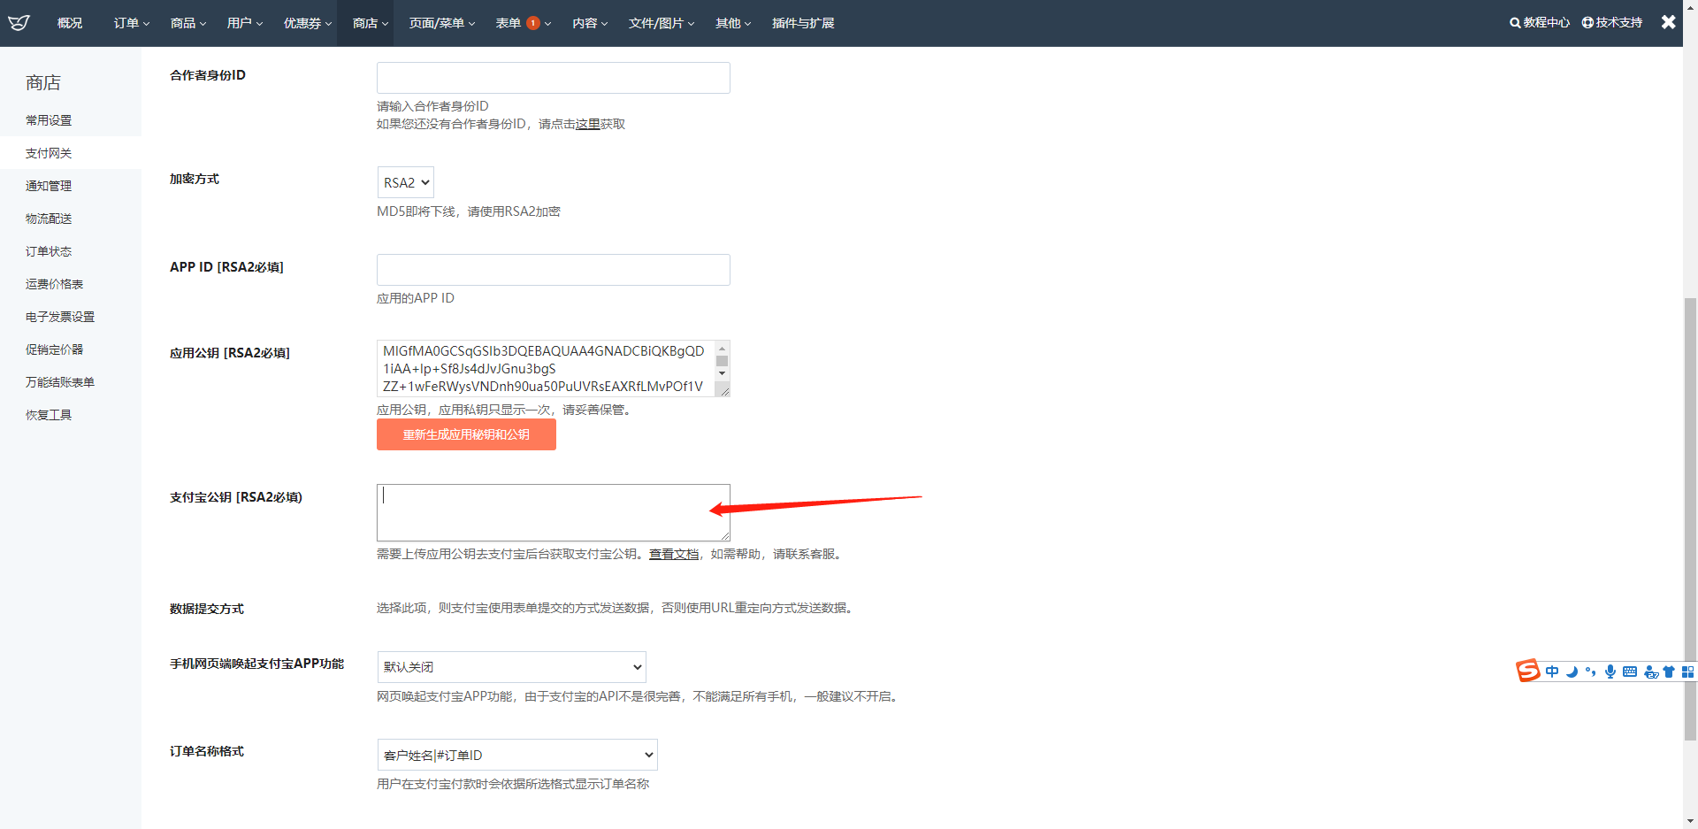Open the 插件与扩展 menu item

coord(803,23)
